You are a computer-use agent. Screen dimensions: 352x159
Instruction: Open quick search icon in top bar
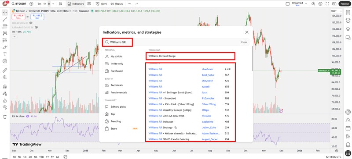pyautogui.click(x=313, y=4)
